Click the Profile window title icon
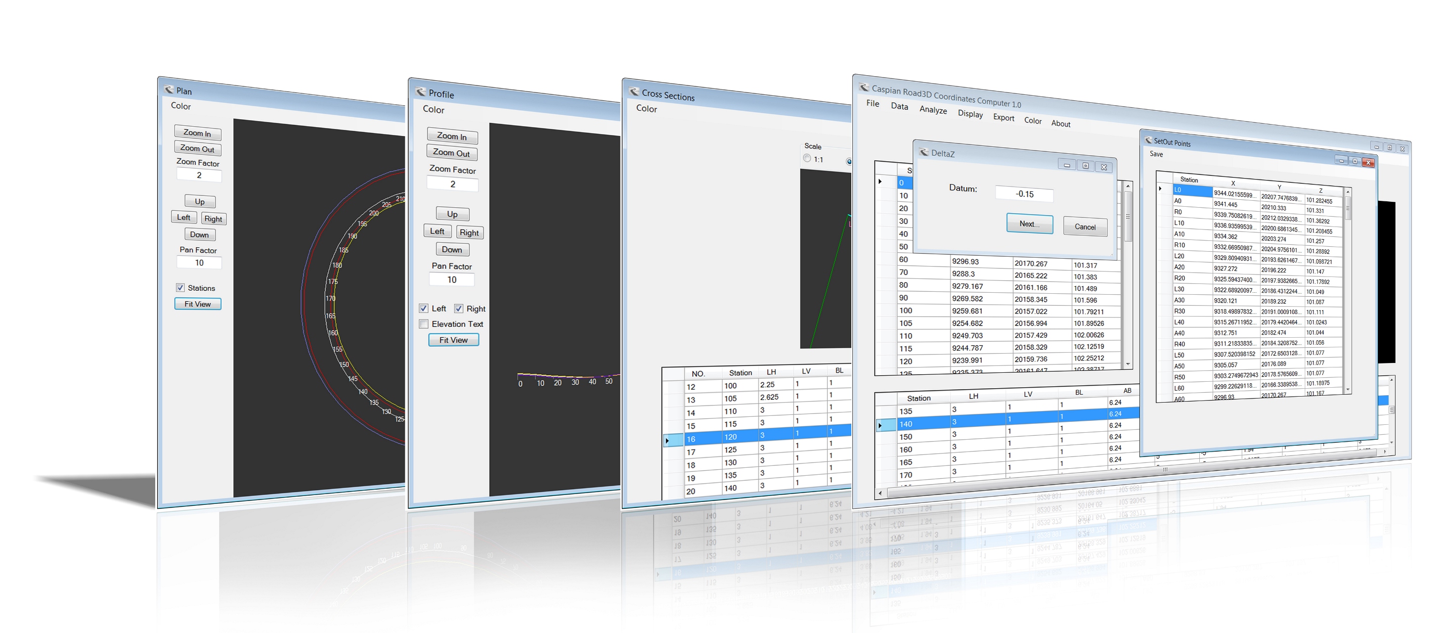 click(x=420, y=91)
